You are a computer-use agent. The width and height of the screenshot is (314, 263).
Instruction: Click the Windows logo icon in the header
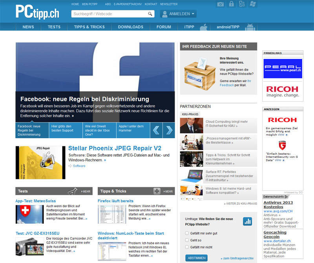(x=252, y=4)
